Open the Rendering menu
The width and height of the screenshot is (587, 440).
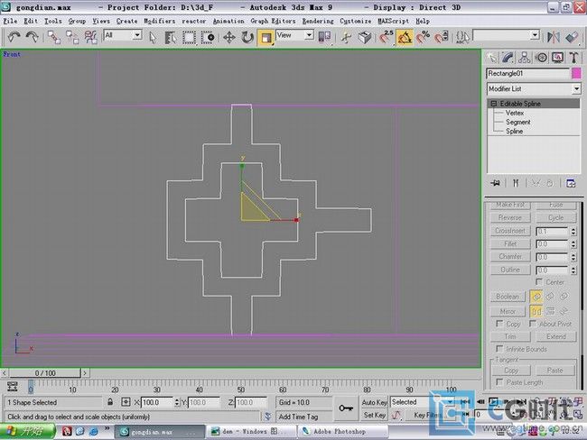tap(318, 22)
